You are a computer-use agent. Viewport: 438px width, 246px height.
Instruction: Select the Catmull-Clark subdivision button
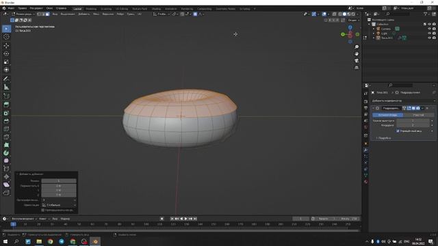coord(388,115)
